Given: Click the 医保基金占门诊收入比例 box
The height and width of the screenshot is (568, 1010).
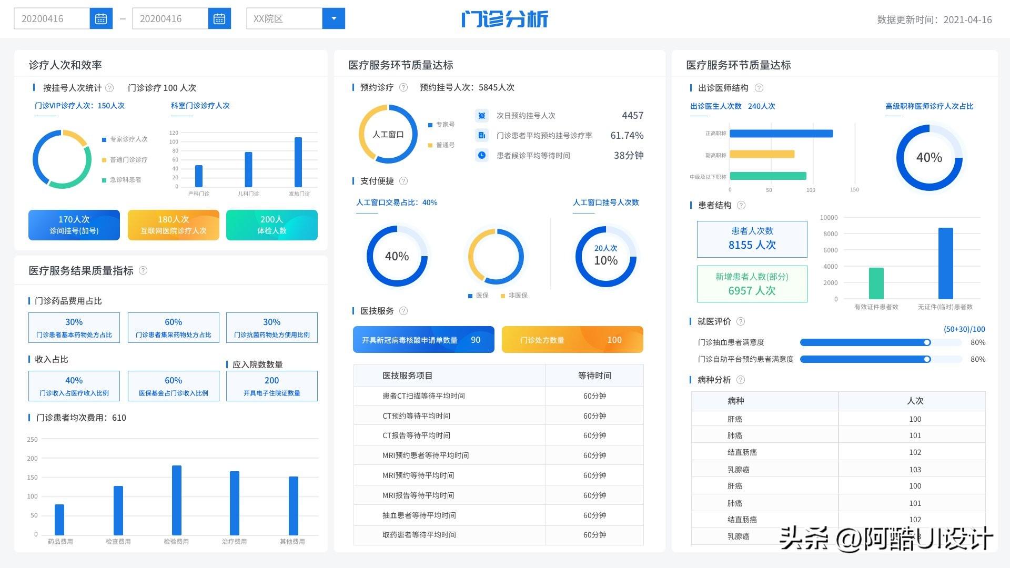Looking at the screenshot, I should click(174, 386).
